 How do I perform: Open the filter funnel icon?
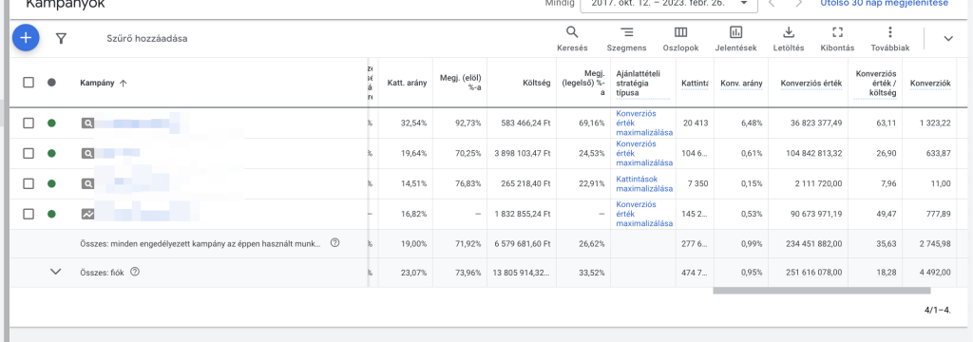[61, 39]
